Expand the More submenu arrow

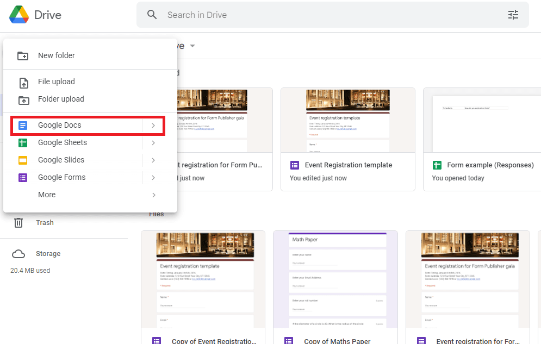(153, 195)
